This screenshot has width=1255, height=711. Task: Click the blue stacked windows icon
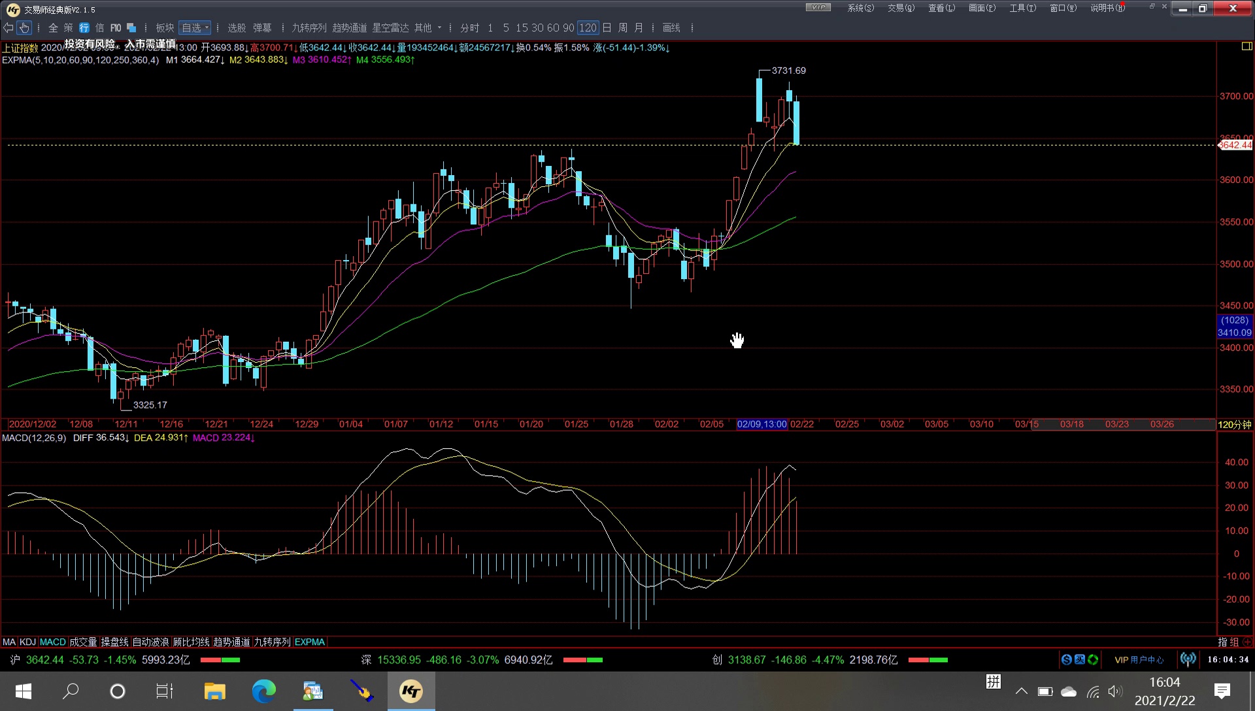131,27
